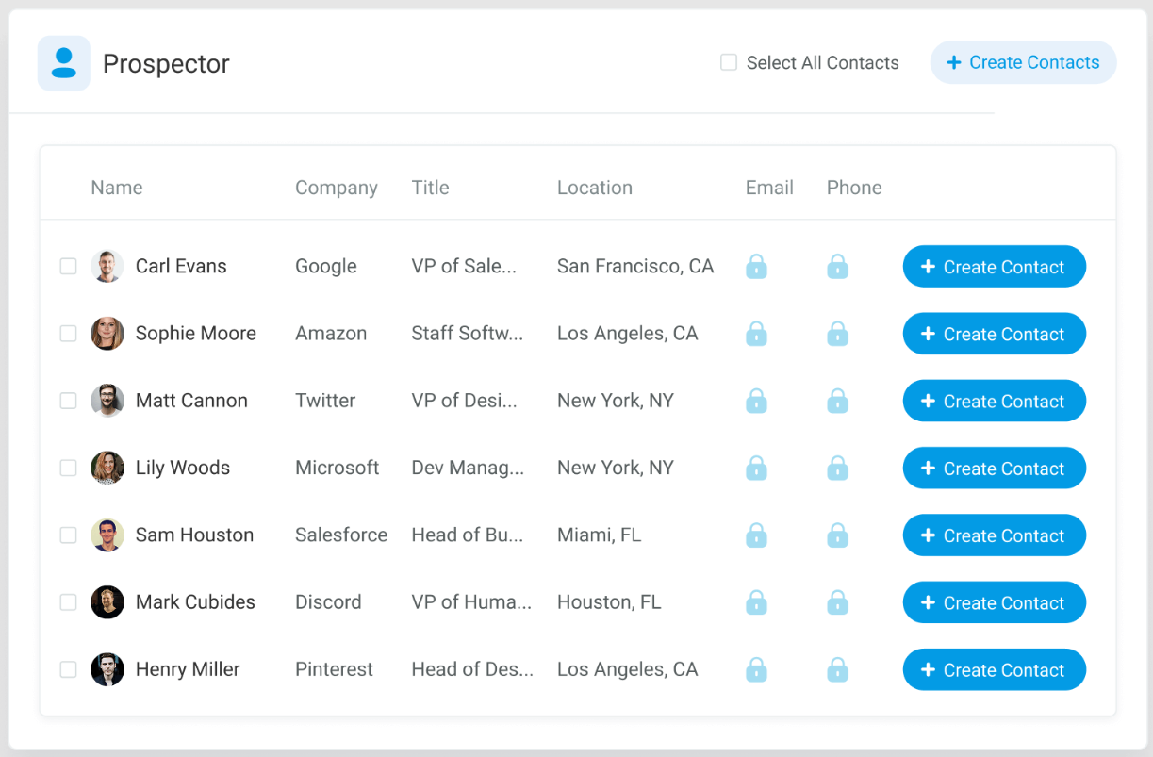Click the Location column header
This screenshot has width=1153, height=757.
pos(595,188)
